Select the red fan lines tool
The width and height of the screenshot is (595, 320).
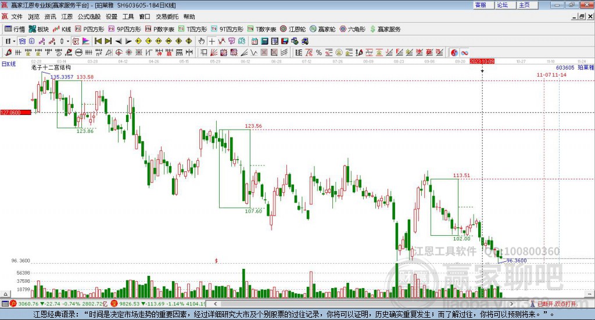[x=214, y=53]
